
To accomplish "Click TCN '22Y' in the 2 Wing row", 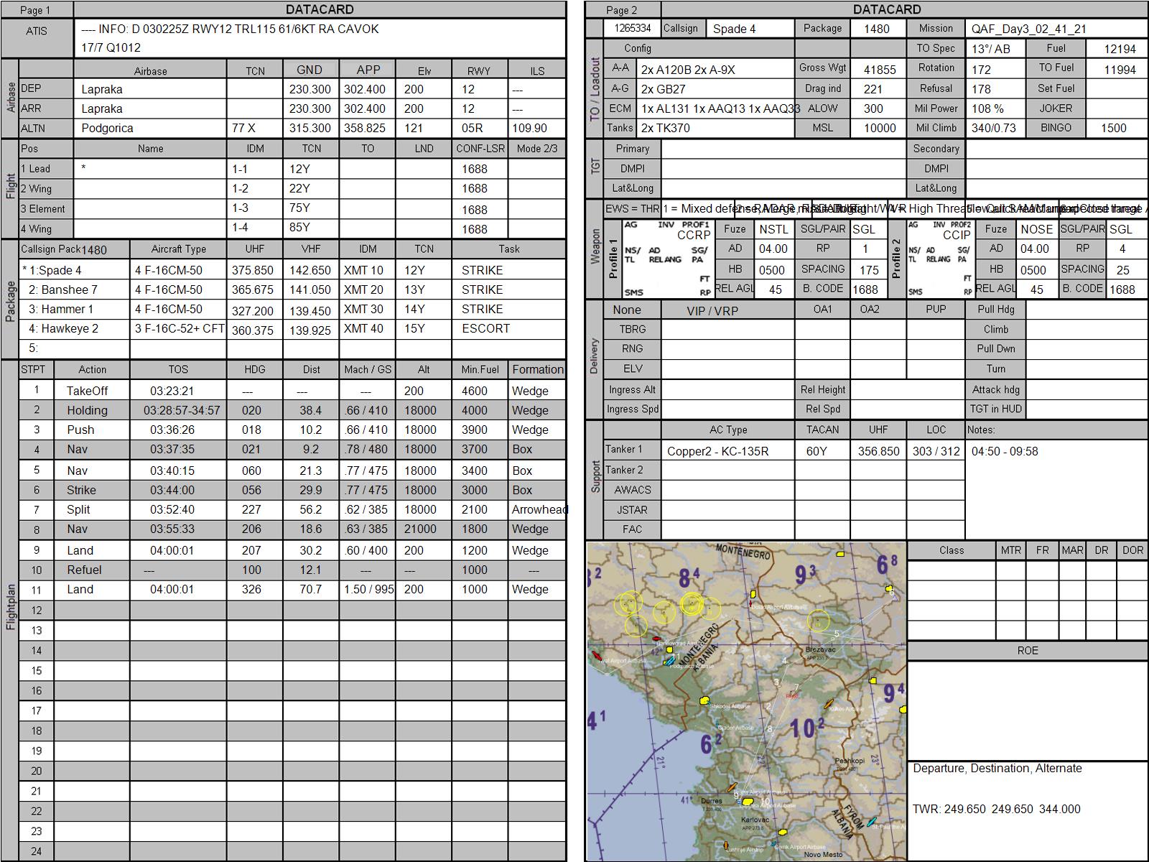I will [x=310, y=188].
